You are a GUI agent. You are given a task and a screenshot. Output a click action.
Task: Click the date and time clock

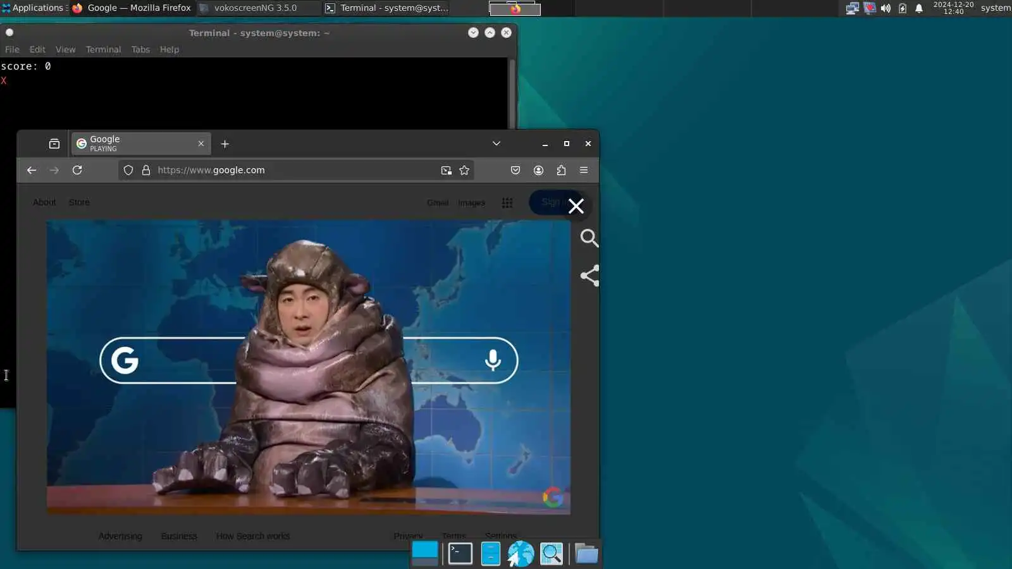(953, 8)
